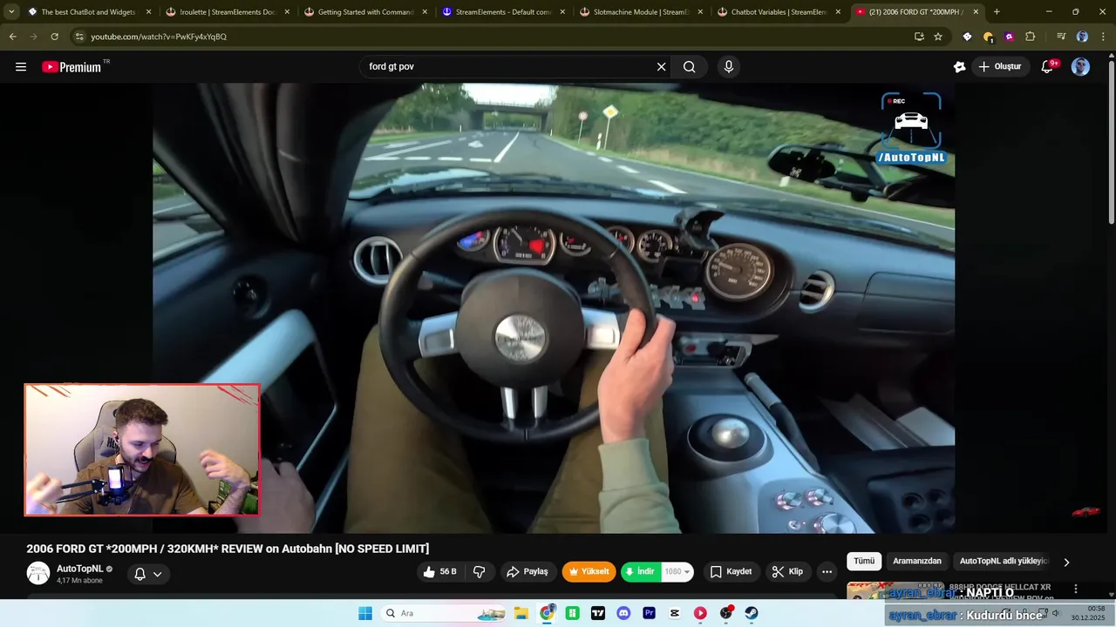Open the YouTube notifications bell
The image size is (1116, 627).
pos(1048,67)
